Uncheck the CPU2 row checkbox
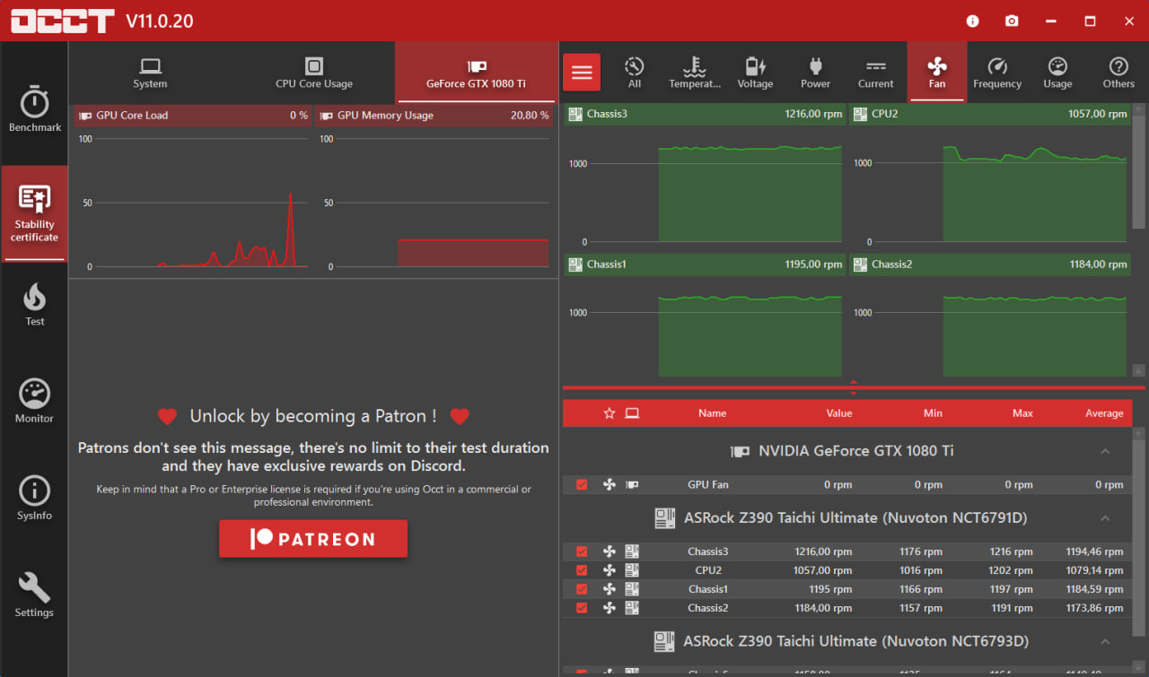The image size is (1149, 677). 582,570
